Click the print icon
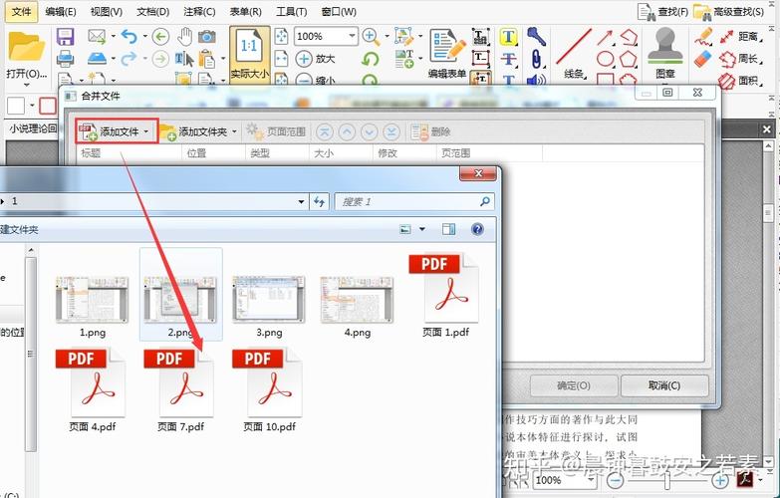 click(x=65, y=59)
